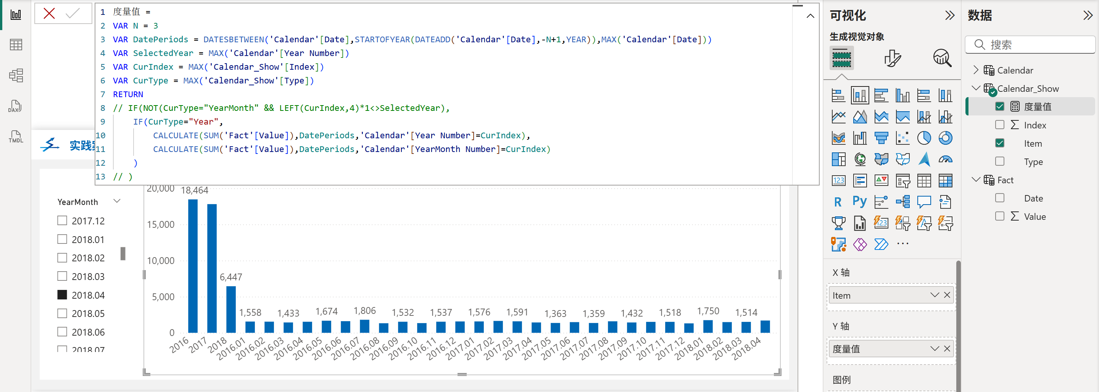
Task: Select the slicer visual
Action: 902,181
